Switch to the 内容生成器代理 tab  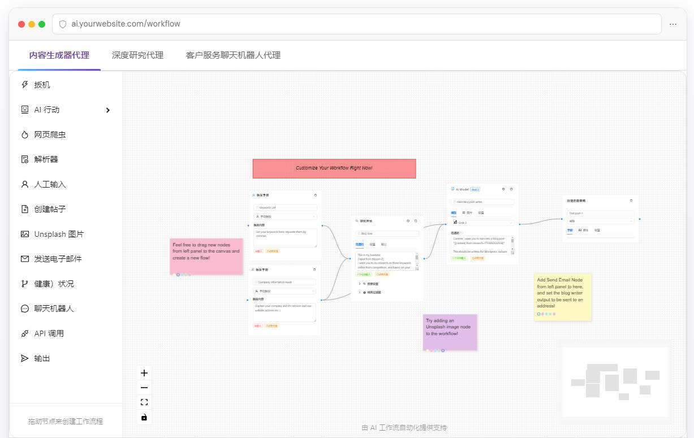[x=59, y=55]
